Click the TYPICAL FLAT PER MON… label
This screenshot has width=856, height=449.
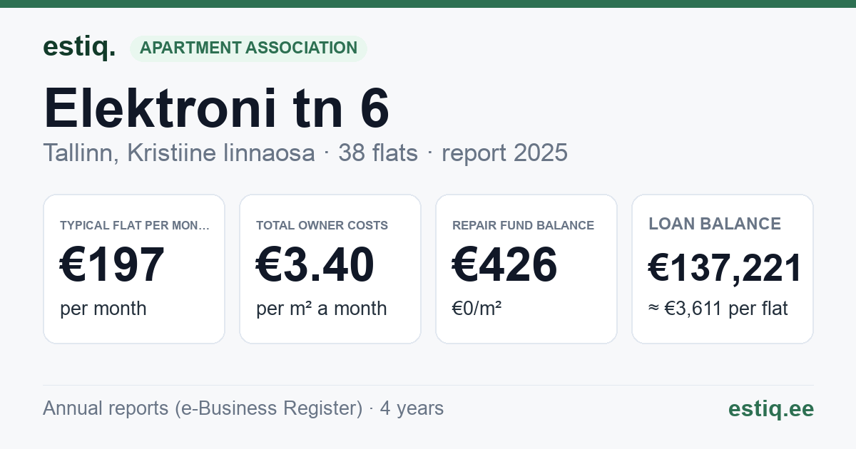click(135, 225)
